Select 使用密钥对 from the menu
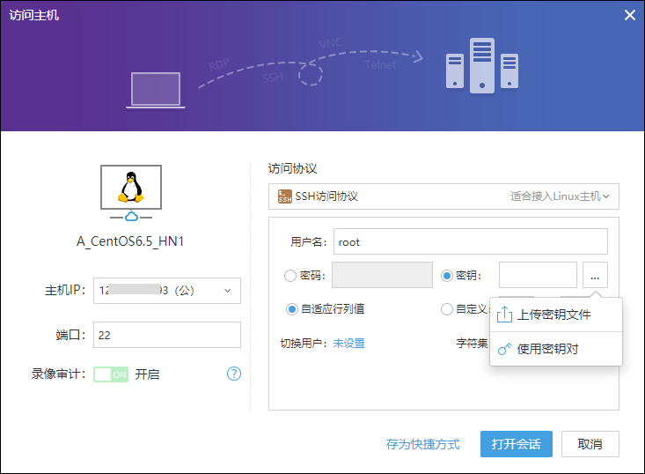Image resolution: width=645 pixels, height=474 pixels. click(x=547, y=349)
